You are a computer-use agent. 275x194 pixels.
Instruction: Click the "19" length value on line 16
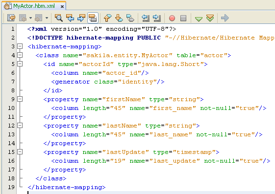(x=118, y=161)
